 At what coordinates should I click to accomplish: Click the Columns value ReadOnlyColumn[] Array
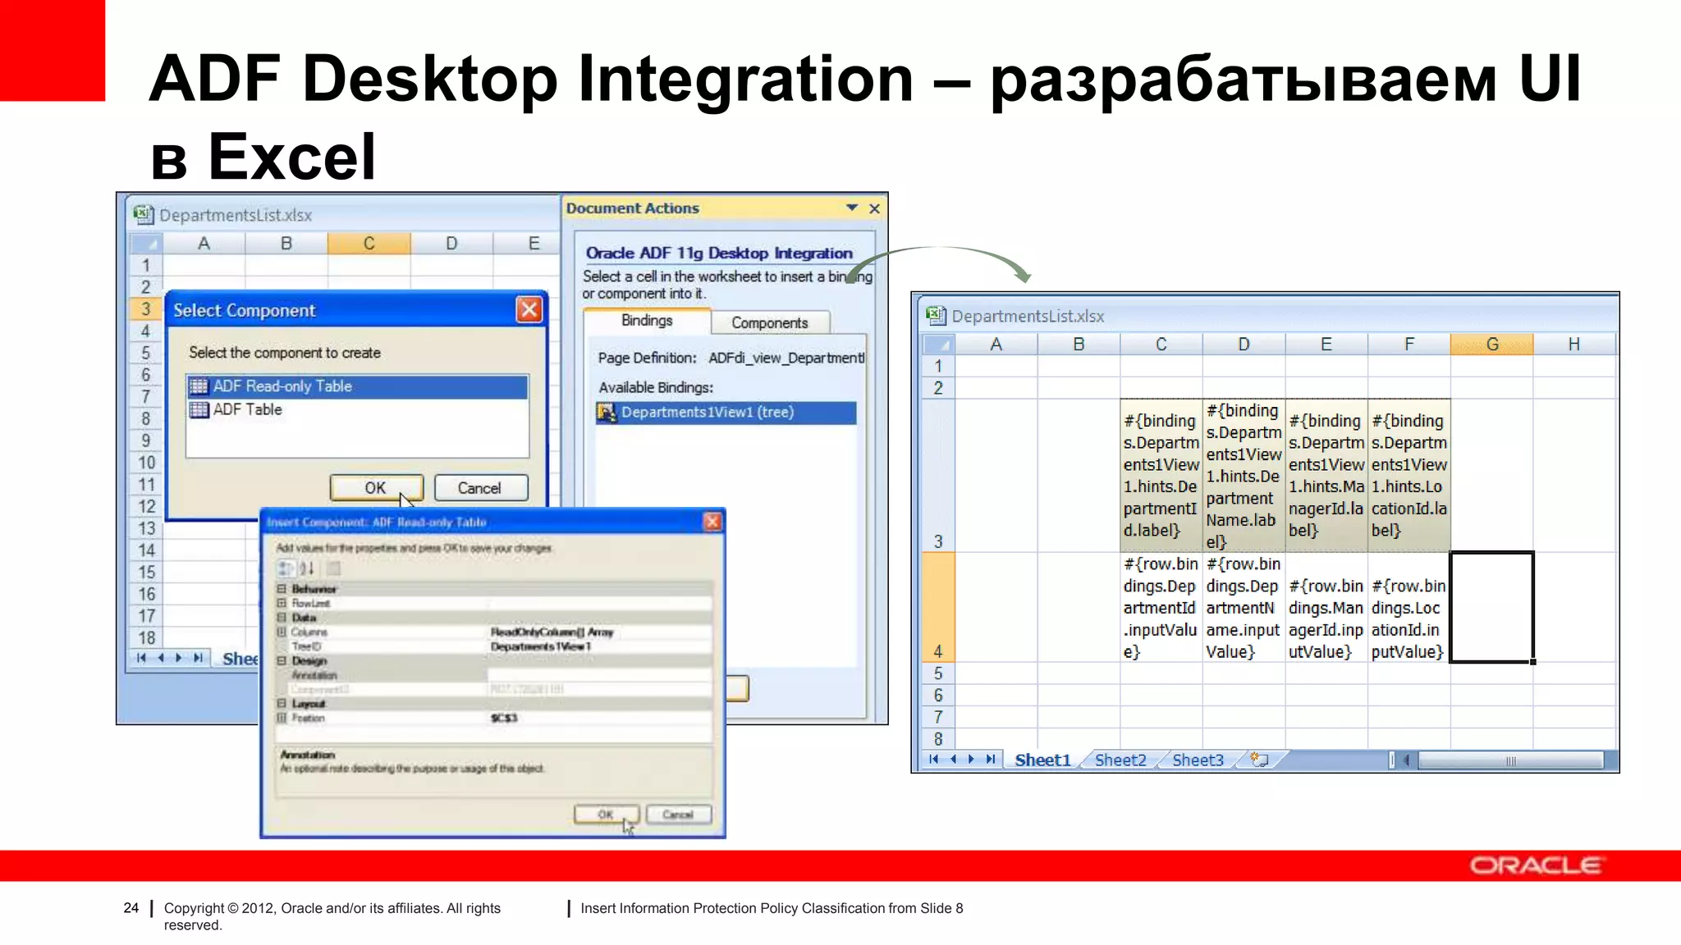pyautogui.click(x=552, y=632)
